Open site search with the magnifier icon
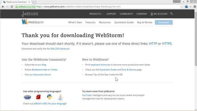 point(172,14)
